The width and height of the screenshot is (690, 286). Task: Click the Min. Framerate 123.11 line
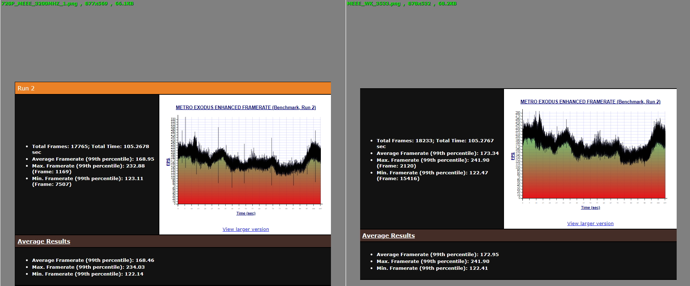tap(88, 181)
